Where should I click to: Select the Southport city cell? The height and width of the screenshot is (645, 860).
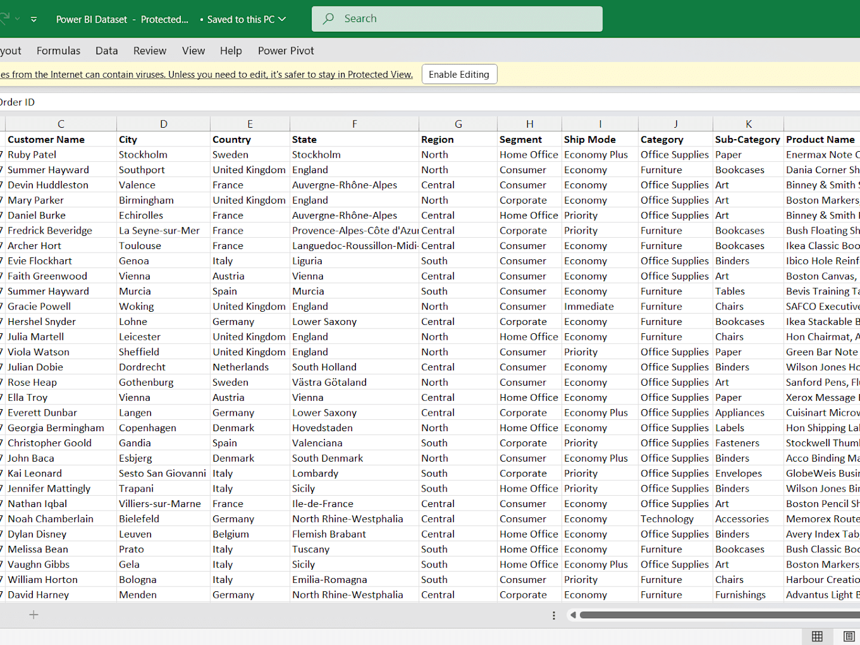(164, 170)
